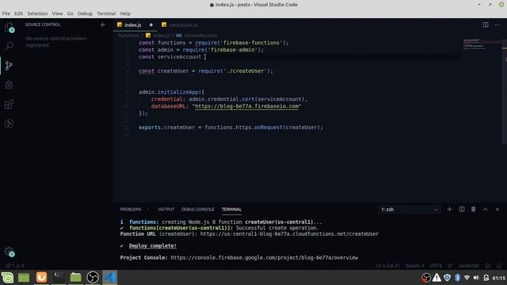Open the Go menu
This screenshot has width=507, height=285.
[71, 13]
